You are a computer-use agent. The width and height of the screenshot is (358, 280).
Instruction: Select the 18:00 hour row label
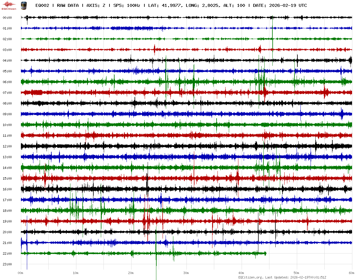tap(7, 211)
